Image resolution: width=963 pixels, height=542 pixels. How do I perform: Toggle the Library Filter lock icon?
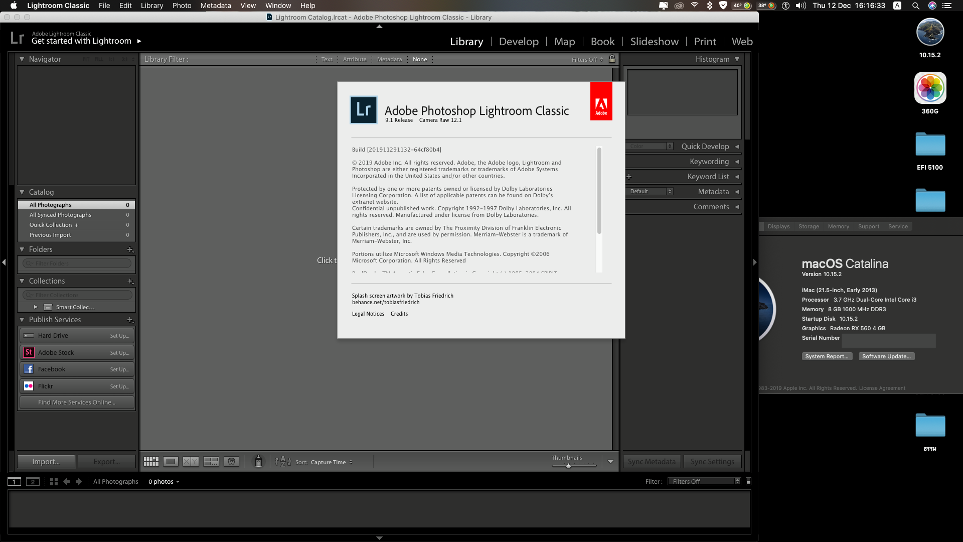tap(612, 59)
